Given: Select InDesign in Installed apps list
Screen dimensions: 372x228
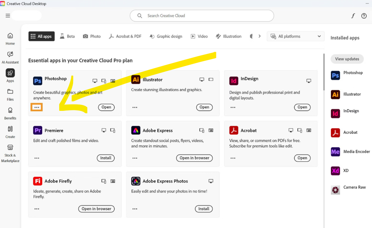Looking at the screenshot, I should (345, 113).
